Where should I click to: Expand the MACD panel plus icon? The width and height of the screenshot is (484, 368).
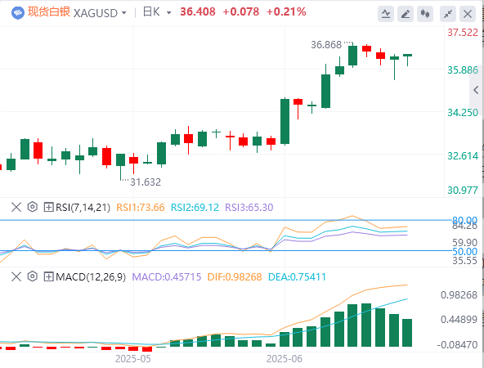[48, 276]
